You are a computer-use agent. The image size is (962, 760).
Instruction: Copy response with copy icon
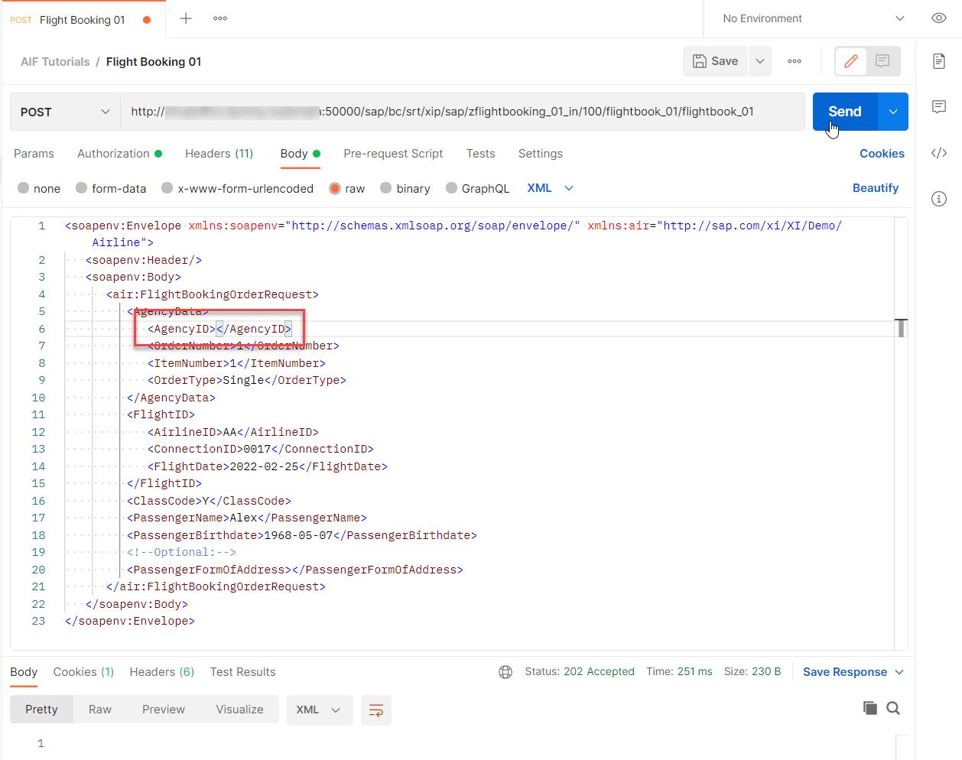click(870, 708)
